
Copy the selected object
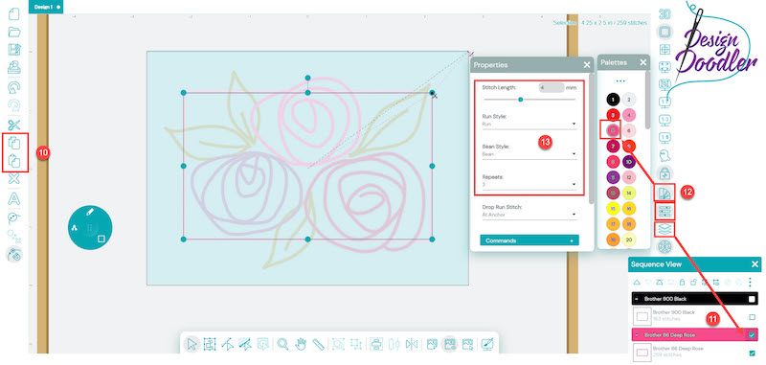[x=14, y=143]
